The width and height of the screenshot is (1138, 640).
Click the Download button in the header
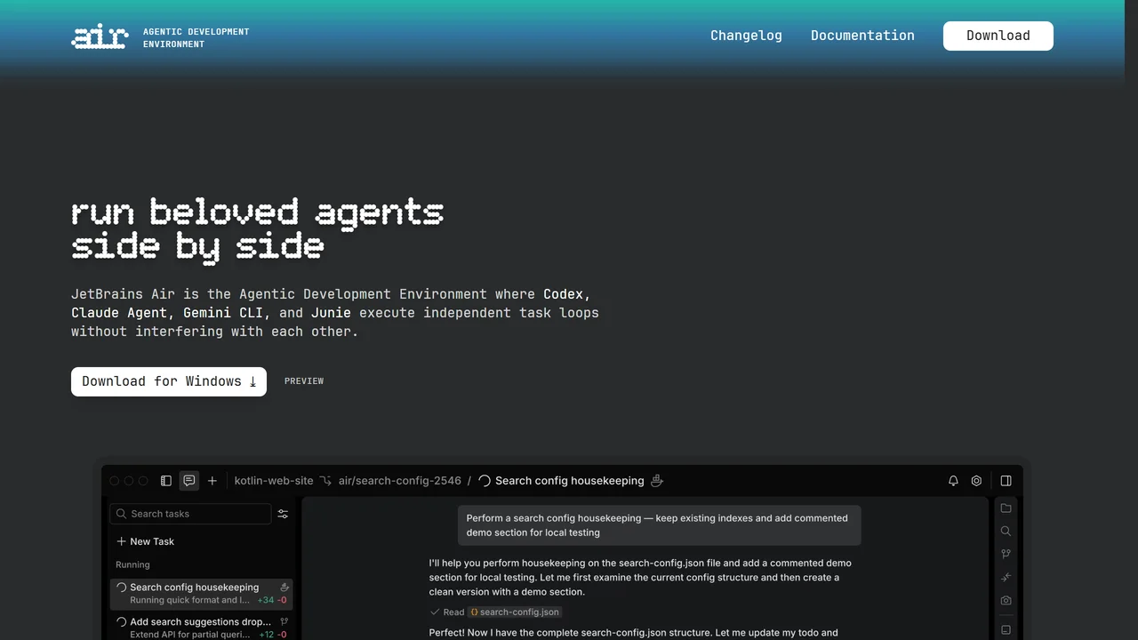click(x=998, y=36)
